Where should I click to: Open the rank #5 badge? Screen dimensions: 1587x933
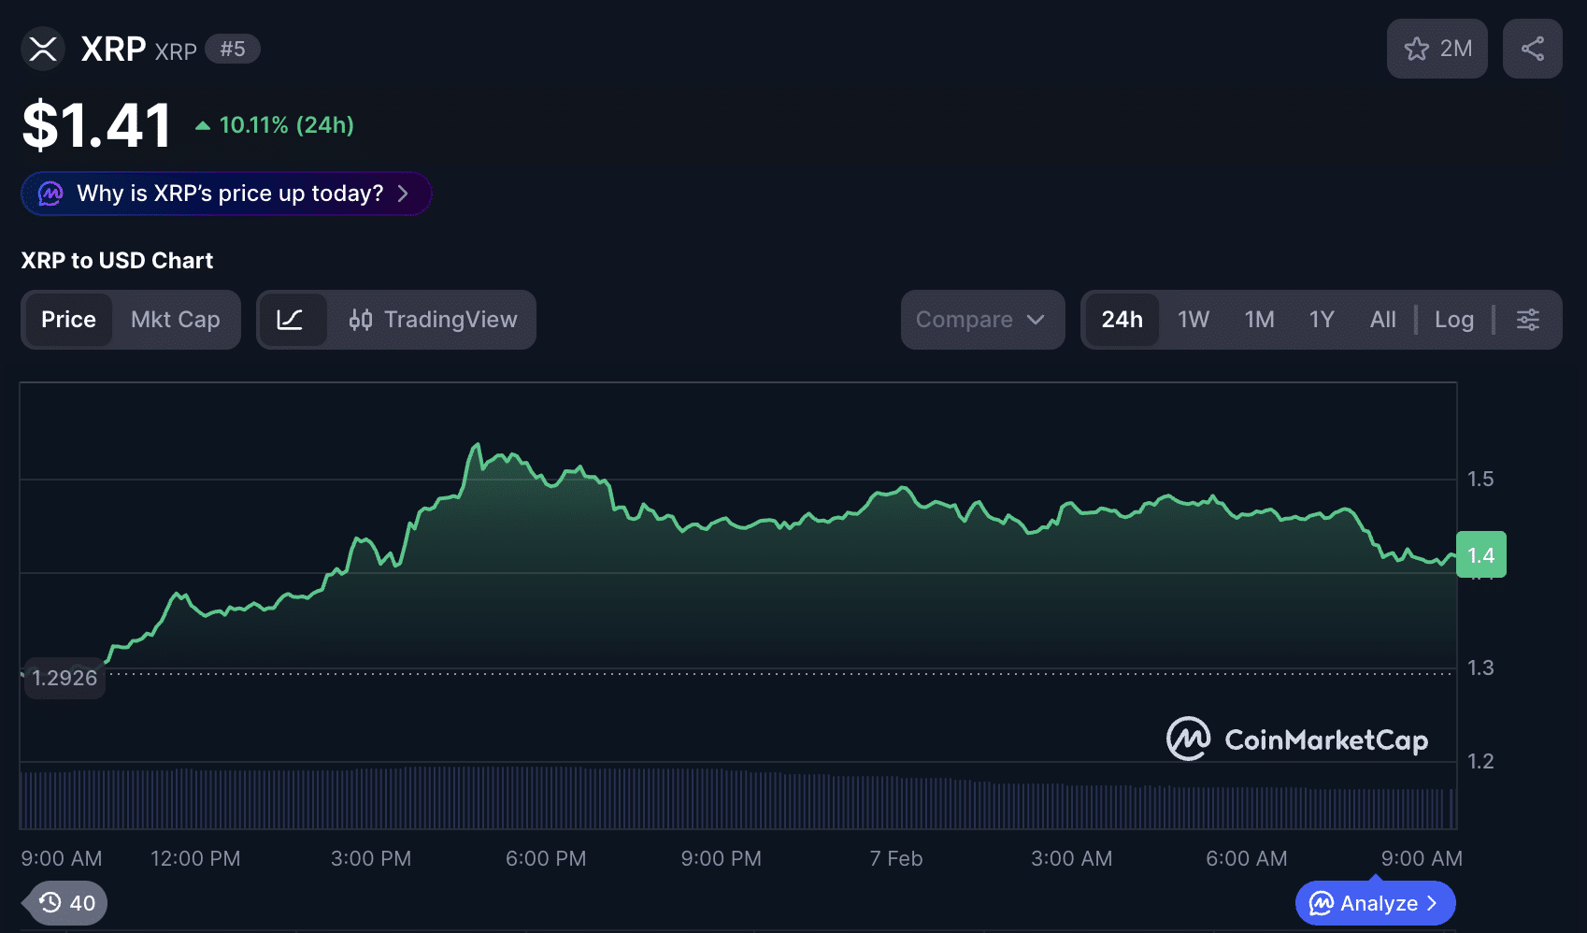(x=233, y=49)
